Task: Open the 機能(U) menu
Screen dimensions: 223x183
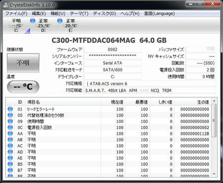Action: coord(58,13)
